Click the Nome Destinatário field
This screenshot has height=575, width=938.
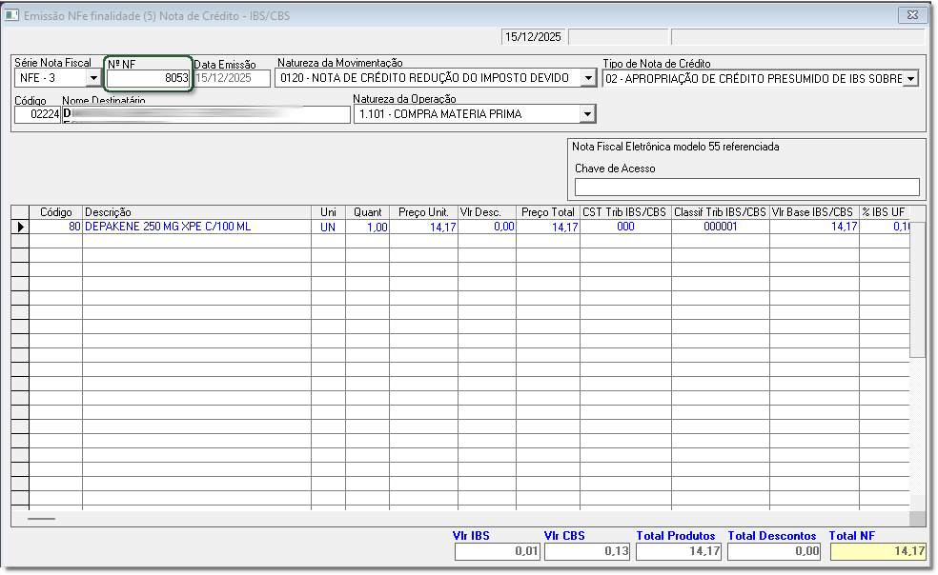click(x=207, y=114)
